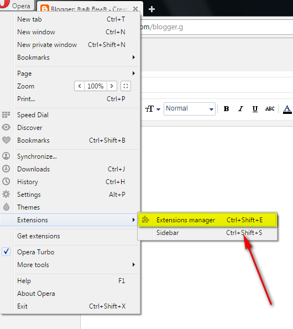Open Discover from the menu
Viewport: 293px width, 329px height.
pos(70,128)
